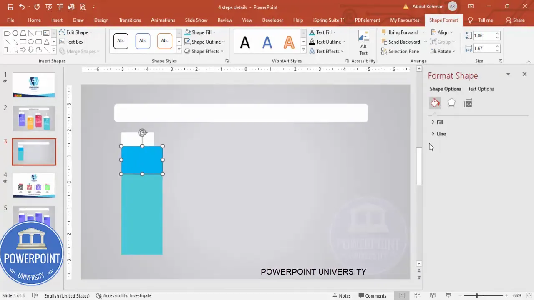Switch to the Insert ribbon tab
Viewport: 534px width, 300px height.
pos(57,20)
